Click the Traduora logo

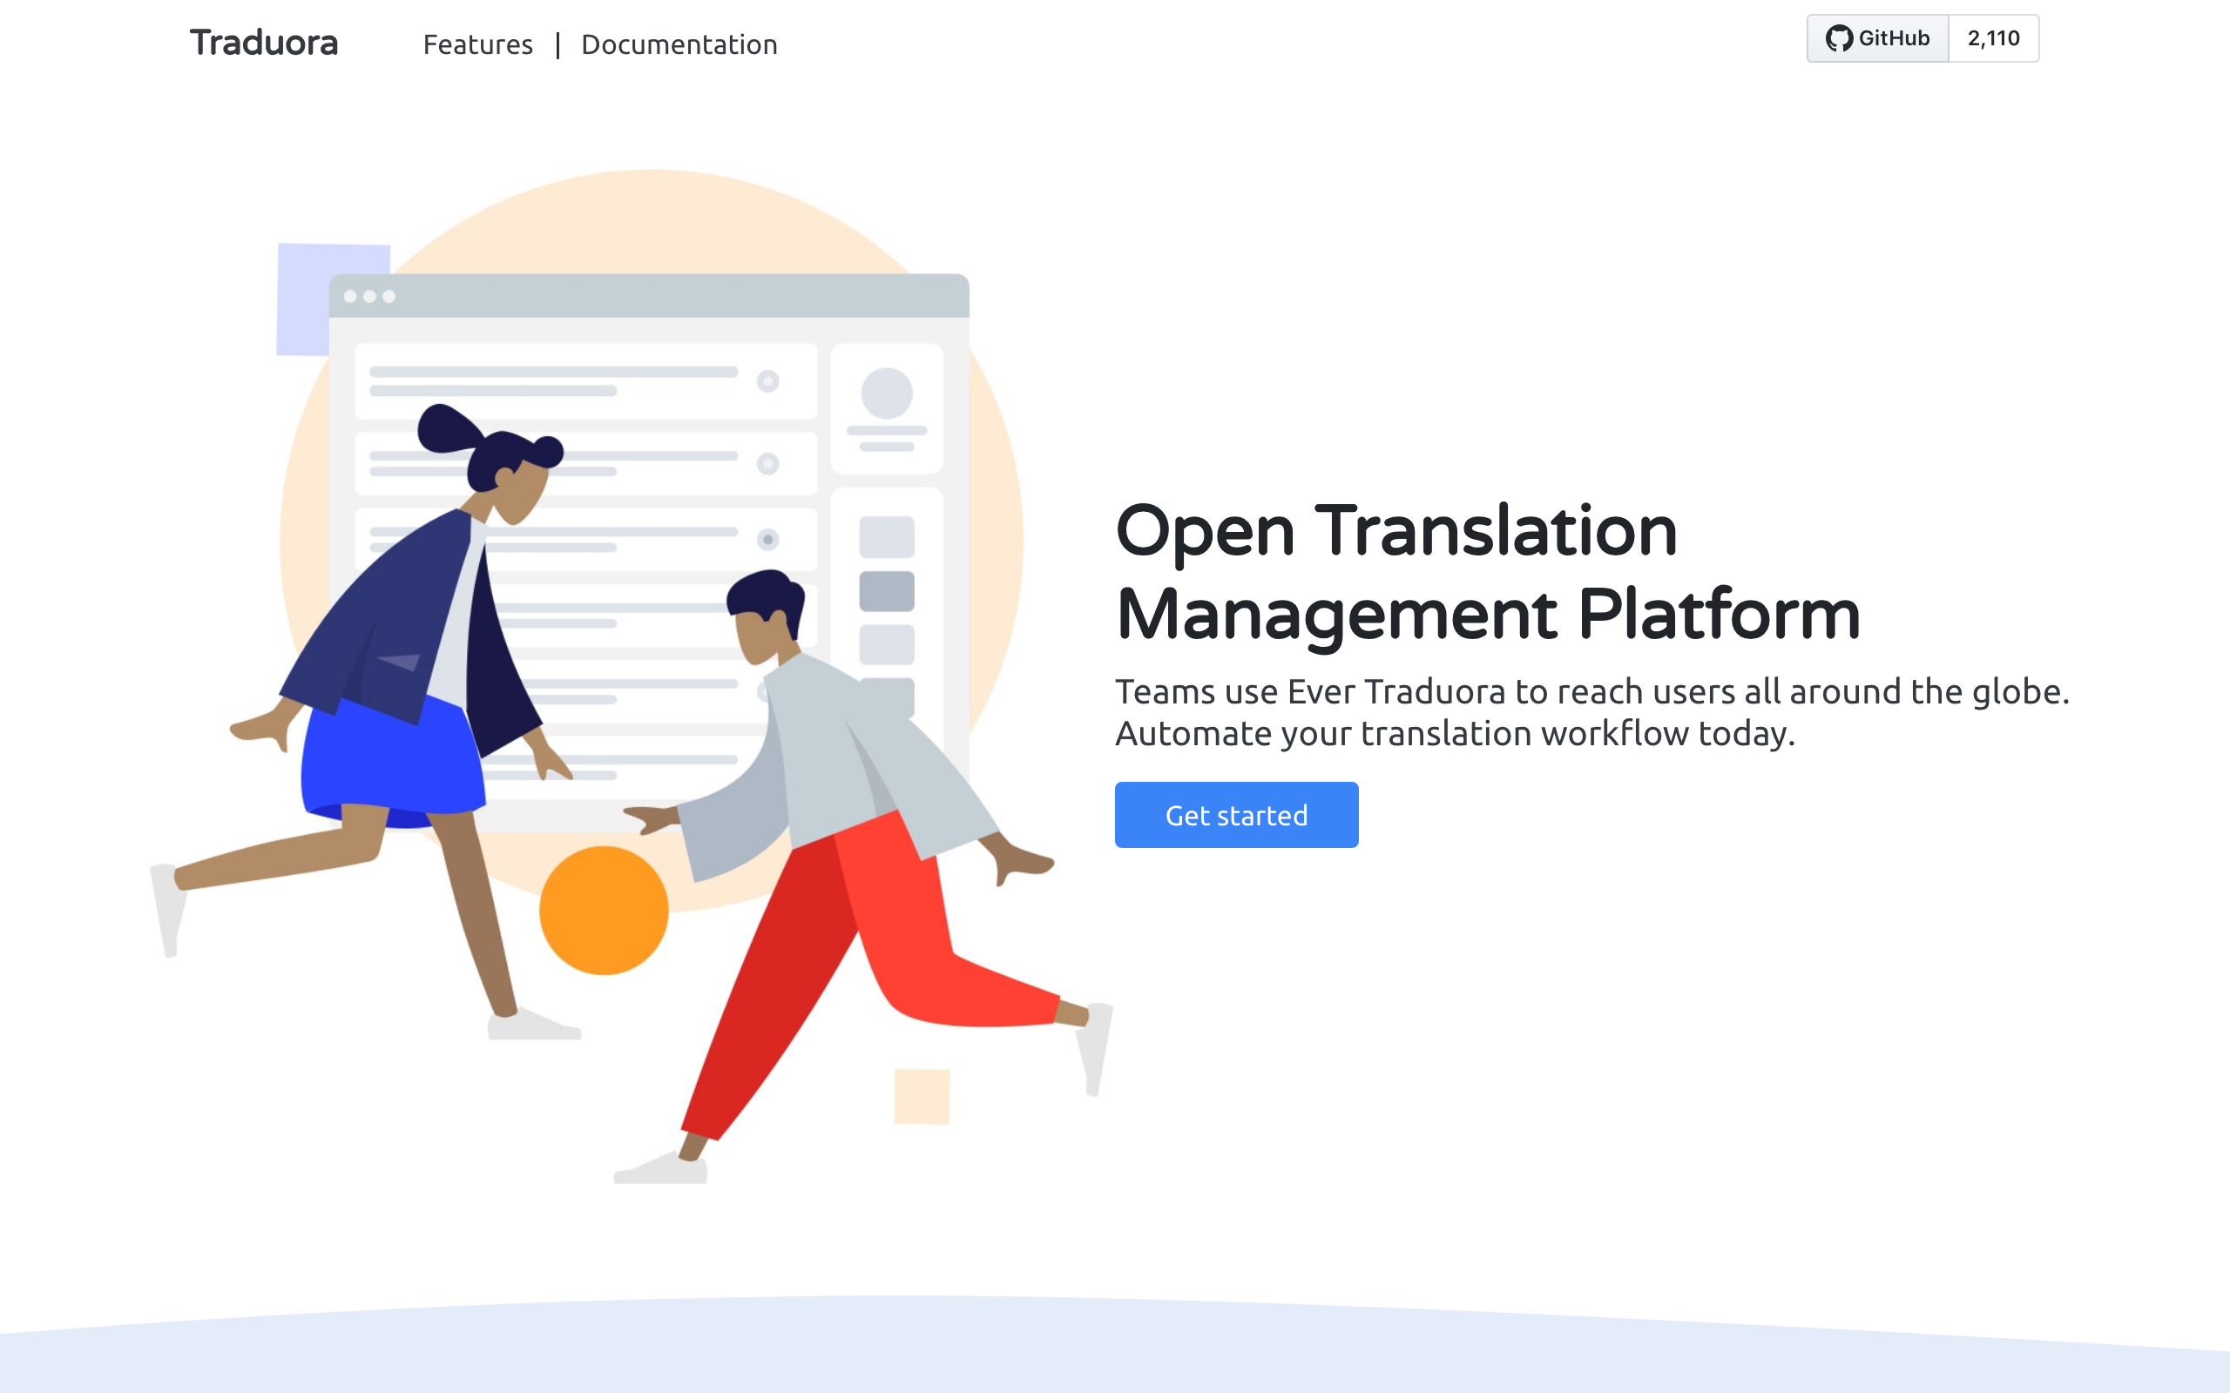(x=264, y=44)
